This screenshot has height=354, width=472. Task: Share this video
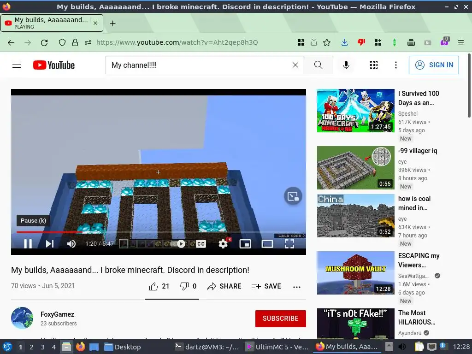(x=224, y=286)
